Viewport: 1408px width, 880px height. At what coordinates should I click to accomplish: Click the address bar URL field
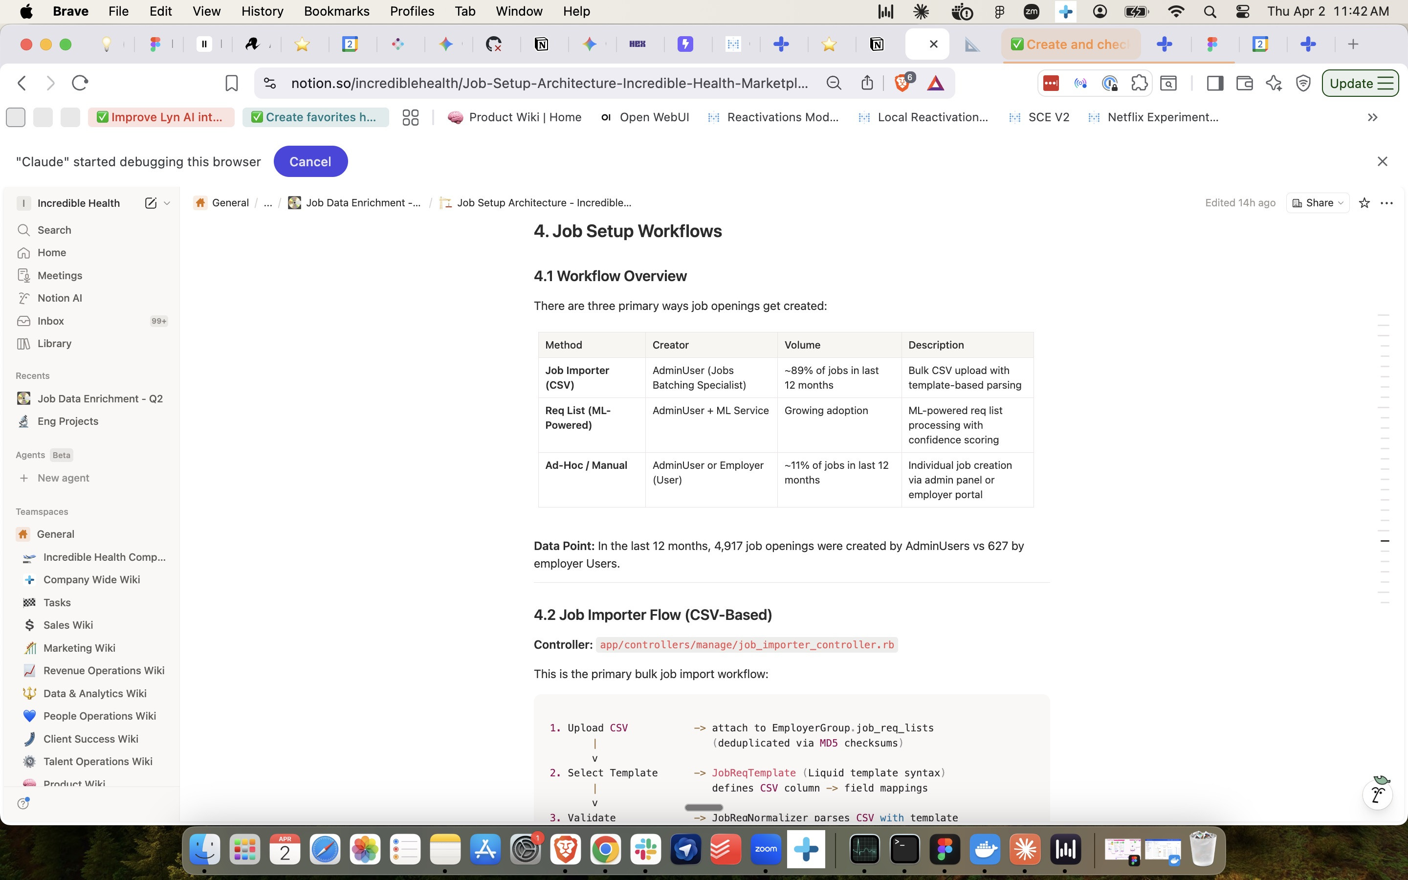coord(549,83)
